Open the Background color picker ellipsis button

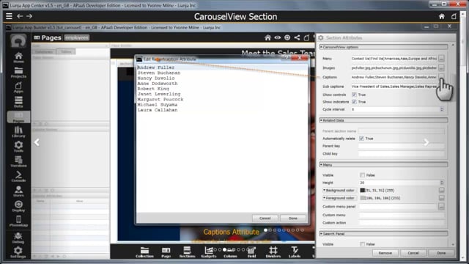[441, 191]
